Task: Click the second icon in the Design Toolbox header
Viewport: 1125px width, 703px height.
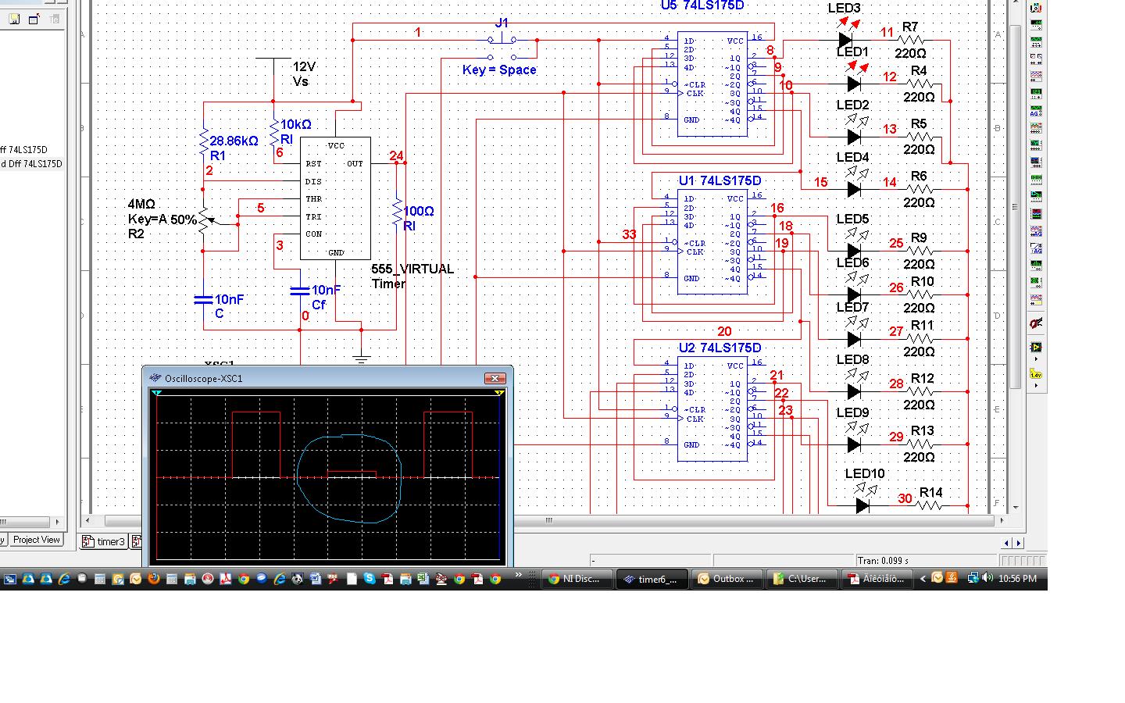Action: (x=34, y=20)
